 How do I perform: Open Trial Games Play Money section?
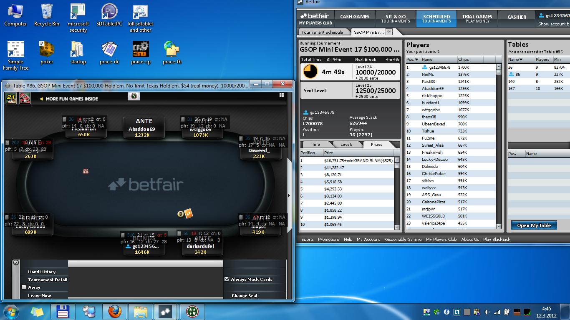(477, 19)
